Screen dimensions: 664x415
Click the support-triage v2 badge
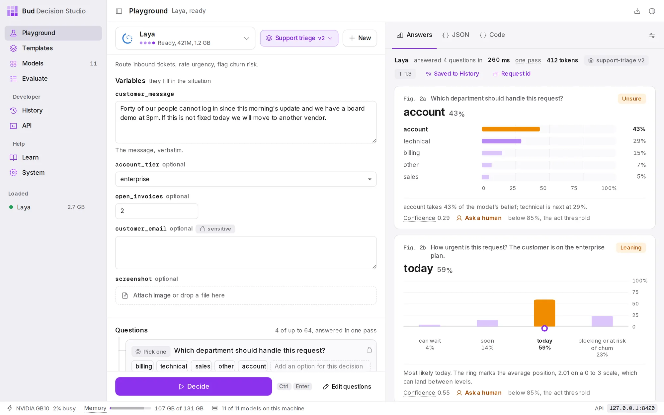[x=616, y=60]
